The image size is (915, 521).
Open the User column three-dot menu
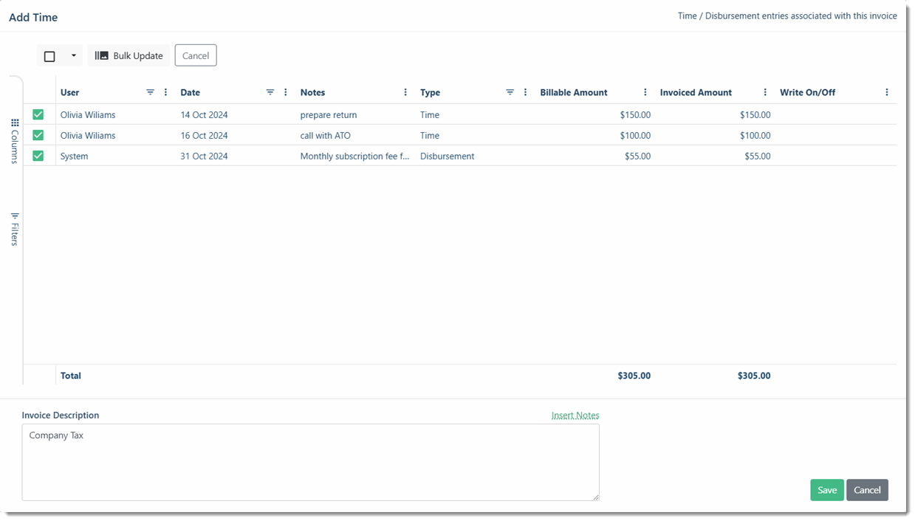pos(165,92)
